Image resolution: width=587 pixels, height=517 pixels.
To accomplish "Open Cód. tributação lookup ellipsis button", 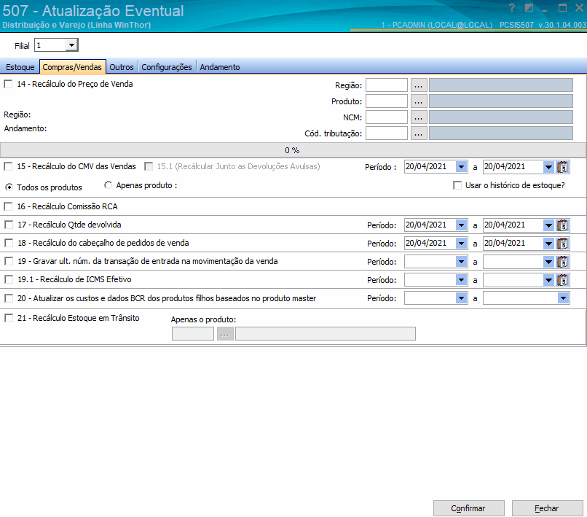I will [419, 133].
